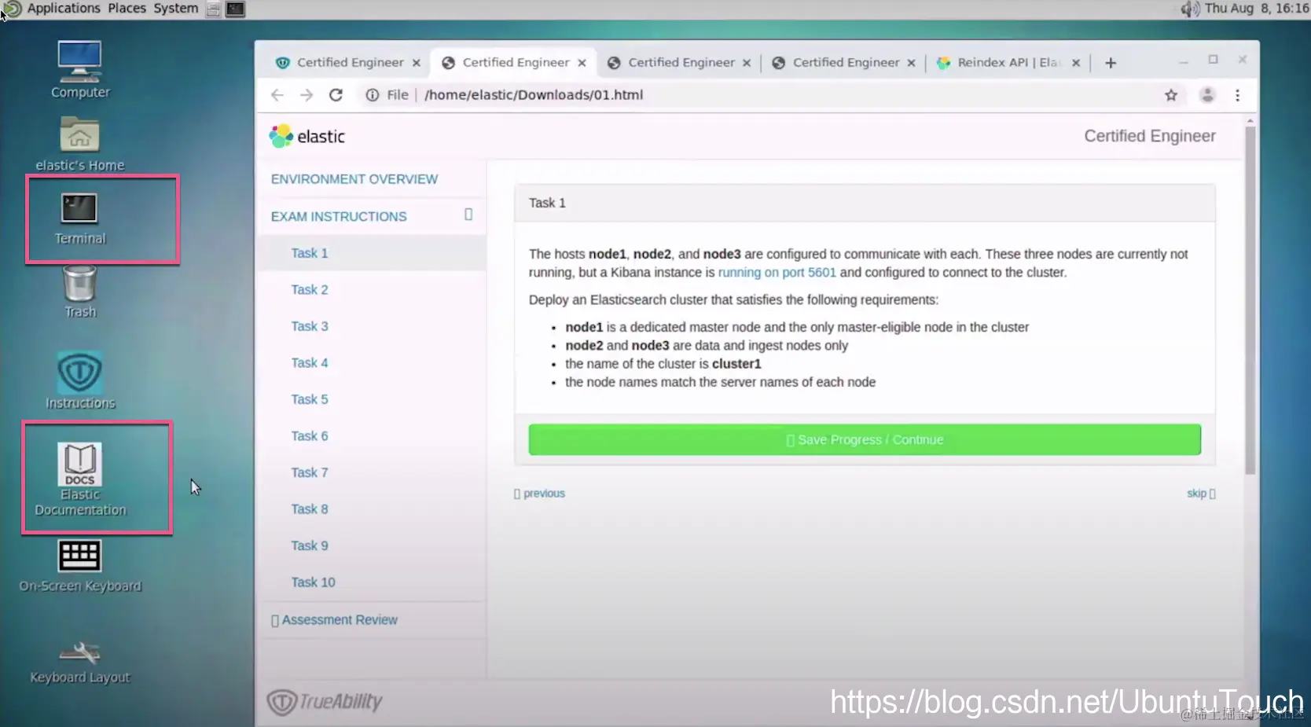Click the browser back arrow

pyautogui.click(x=277, y=95)
